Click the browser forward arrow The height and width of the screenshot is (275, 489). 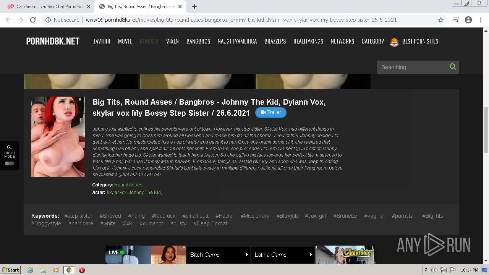coord(21,20)
